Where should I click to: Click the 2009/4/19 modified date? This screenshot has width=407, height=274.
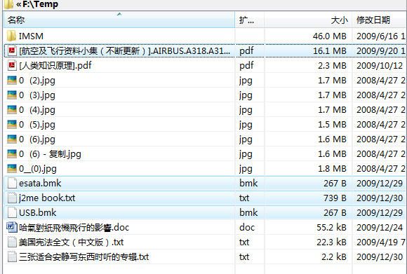click(381, 242)
